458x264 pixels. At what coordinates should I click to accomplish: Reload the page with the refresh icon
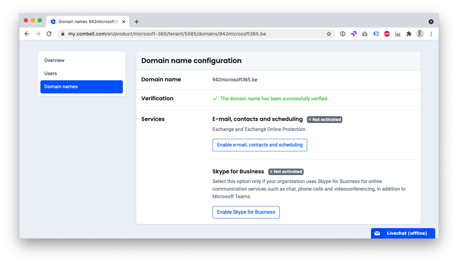pos(49,34)
